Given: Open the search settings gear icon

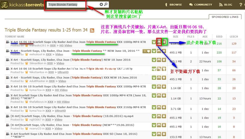Looking at the screenshot, I should point(101,4).
